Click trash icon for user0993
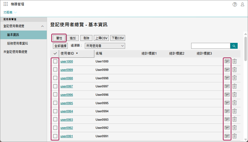The image size is (248, 142). click(235, 120)
